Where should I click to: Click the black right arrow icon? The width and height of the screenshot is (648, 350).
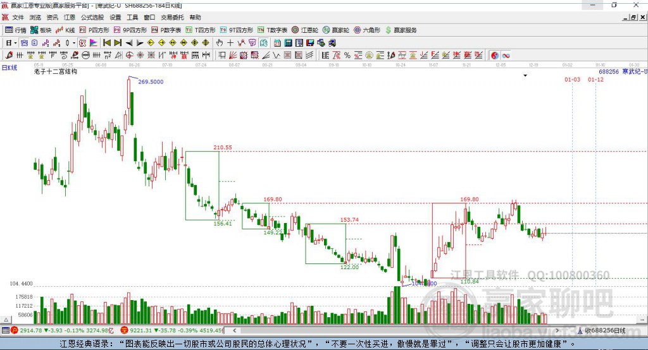[140, 43]
